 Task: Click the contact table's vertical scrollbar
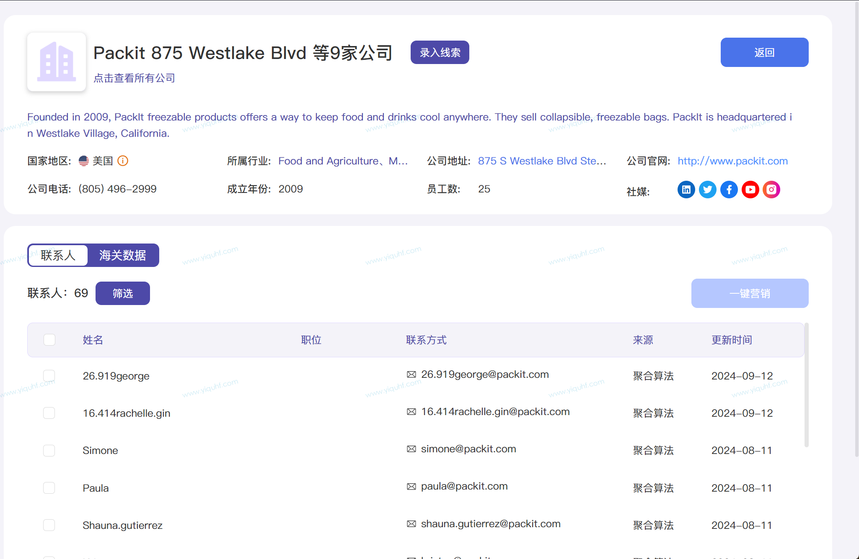click(x=807, y=385)
